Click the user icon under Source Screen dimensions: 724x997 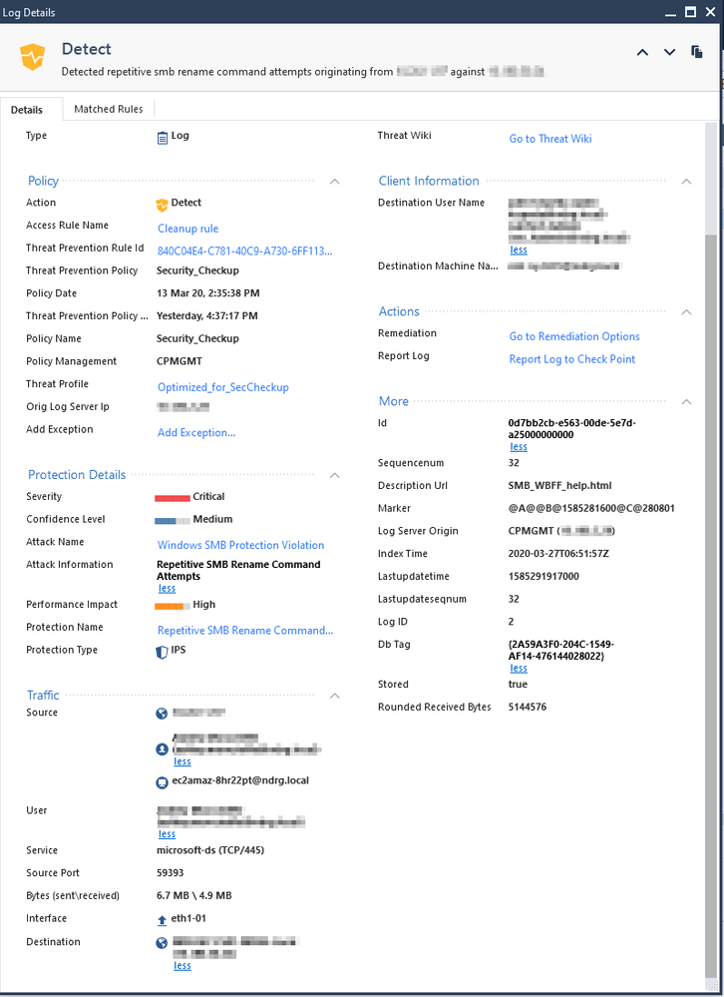162,749
